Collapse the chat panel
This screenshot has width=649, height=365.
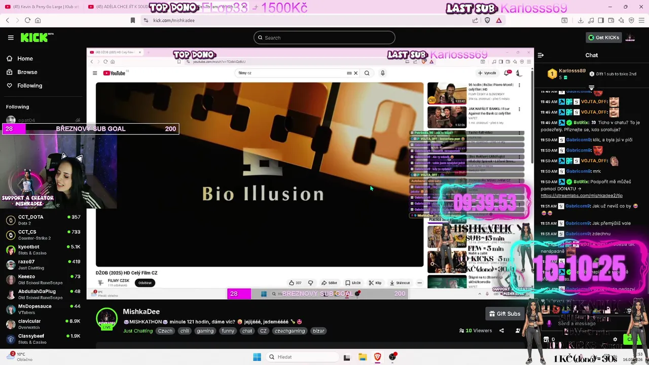tap(540, 55)
